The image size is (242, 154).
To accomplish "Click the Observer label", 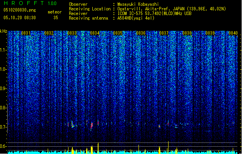I will [78, 4].
